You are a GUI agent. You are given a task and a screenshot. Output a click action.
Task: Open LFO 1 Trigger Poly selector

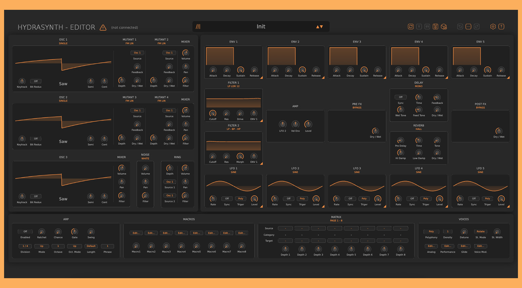pyautogui.click(x=240, y=199)
